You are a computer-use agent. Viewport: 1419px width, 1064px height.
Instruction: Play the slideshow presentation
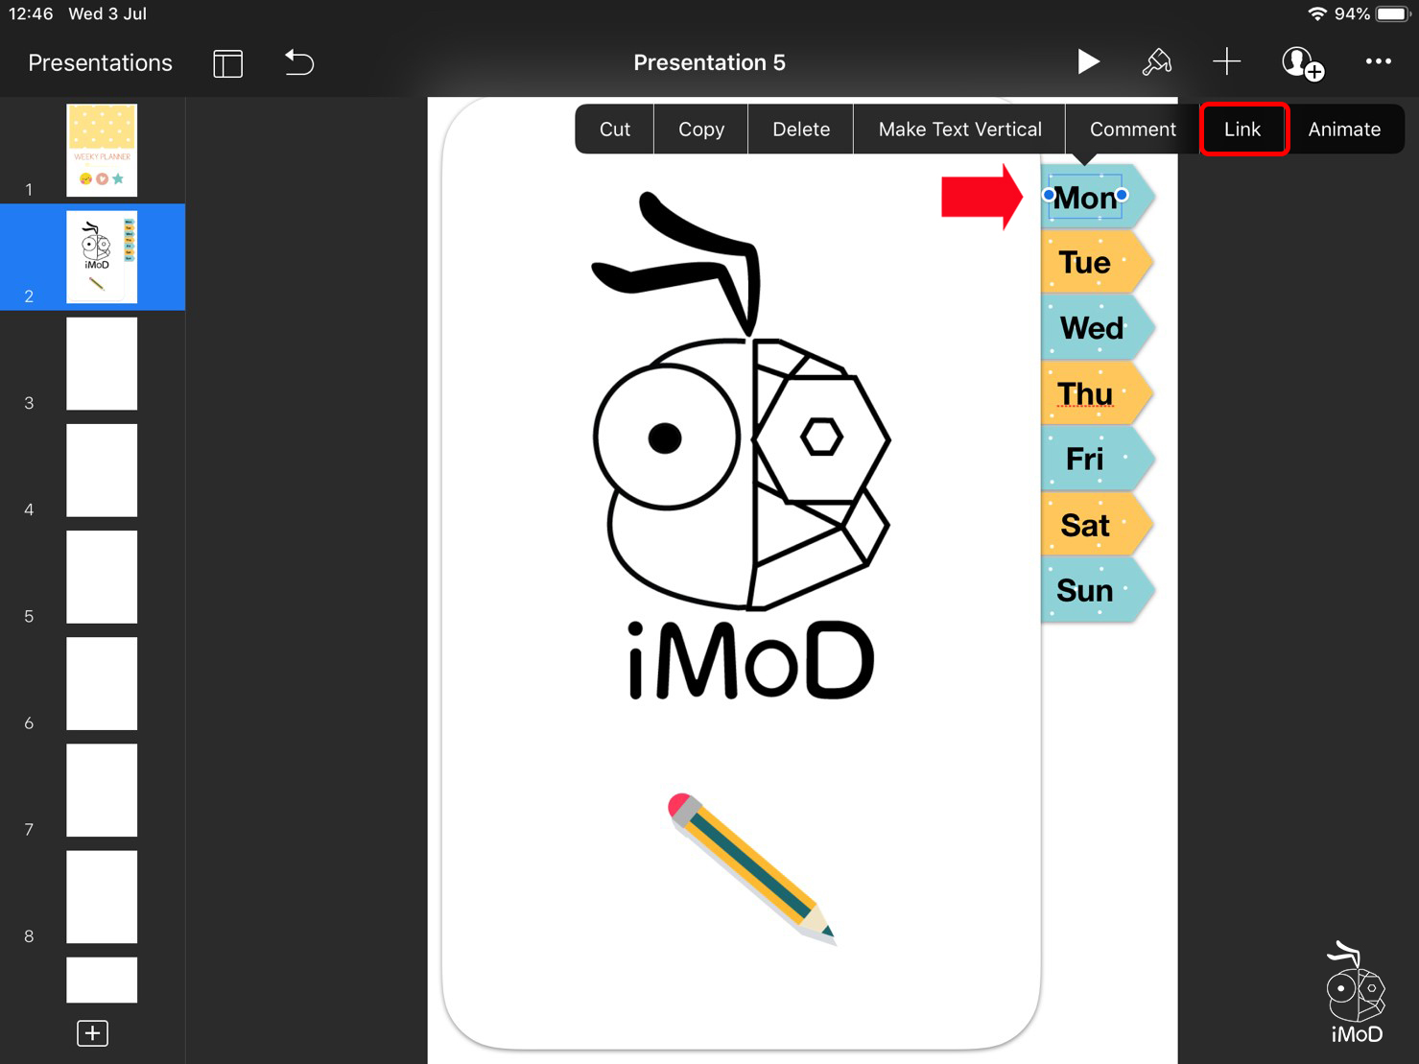(x=1087, y=62)
